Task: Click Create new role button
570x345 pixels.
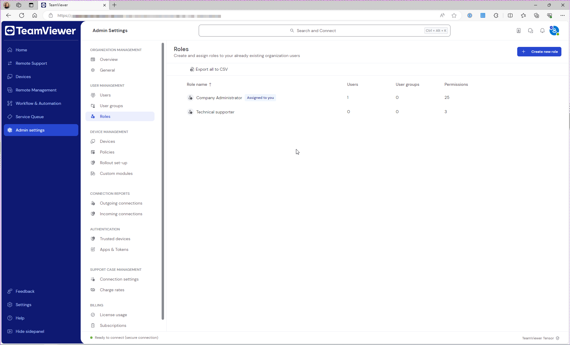Action: point(540,51)
